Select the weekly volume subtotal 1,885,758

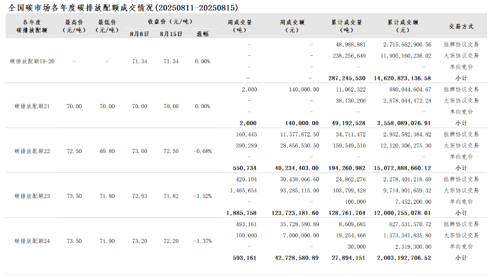tap(241, 213)
